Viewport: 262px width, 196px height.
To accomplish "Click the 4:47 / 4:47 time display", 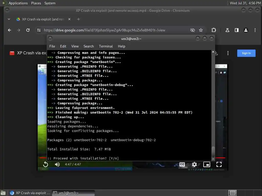I will (73, 164).
